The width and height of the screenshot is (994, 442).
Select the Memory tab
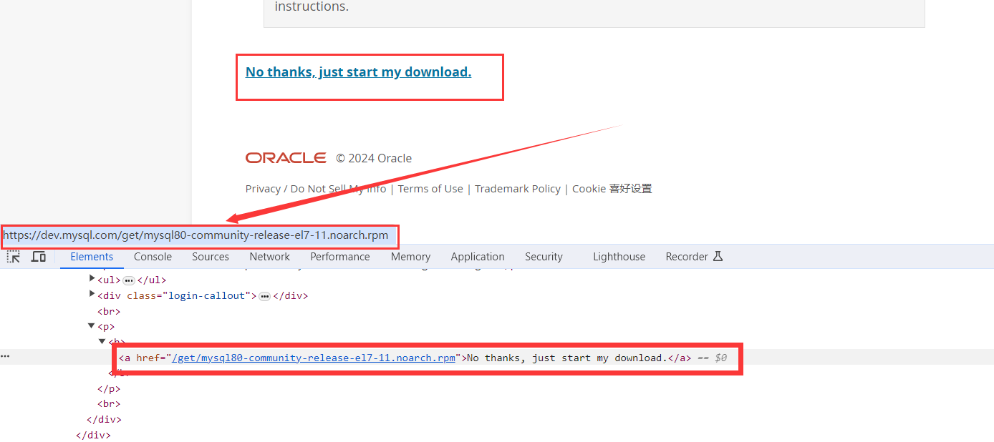(x=410, y=257)
